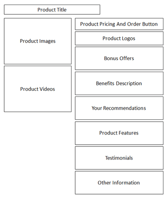168x201 pixels.
Task: Click the 'Product Title' text label
Action: pyautogui.click(x=52, y=10)
